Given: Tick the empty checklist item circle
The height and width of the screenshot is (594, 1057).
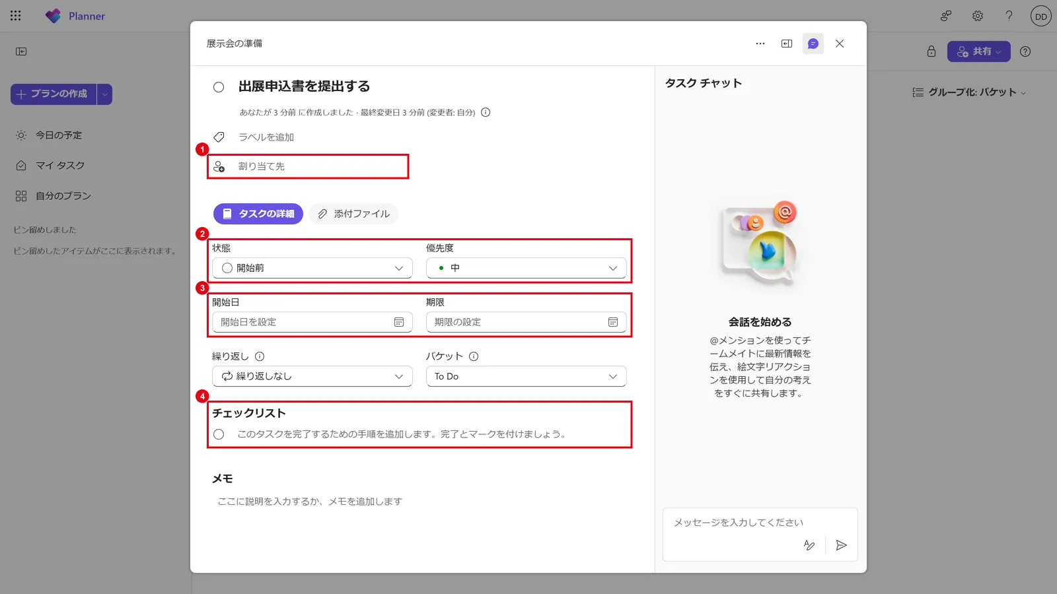Looking at the screenshot, I should (x=219, y=434).
